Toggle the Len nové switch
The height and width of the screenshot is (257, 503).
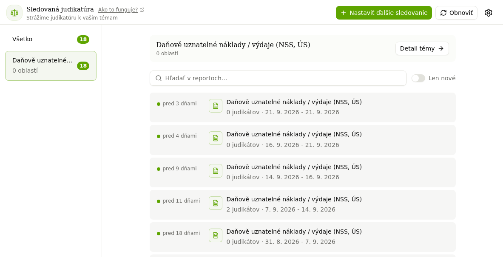(x=418, y=78)
